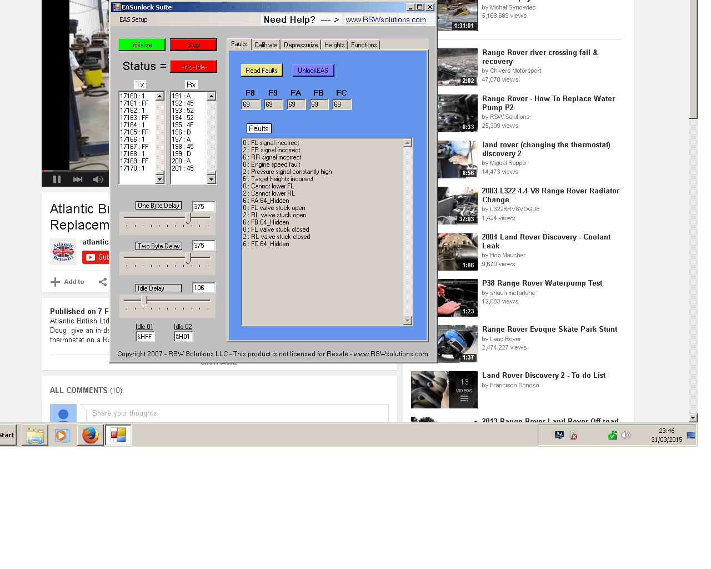Open How To Replace Water Pump P2 video
The image size is (711, 569).
pos(548,103)
